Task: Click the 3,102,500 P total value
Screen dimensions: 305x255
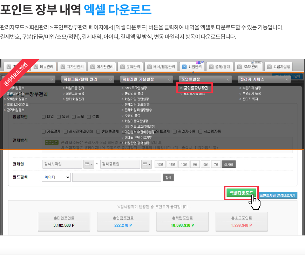Action: coord(64,225)
